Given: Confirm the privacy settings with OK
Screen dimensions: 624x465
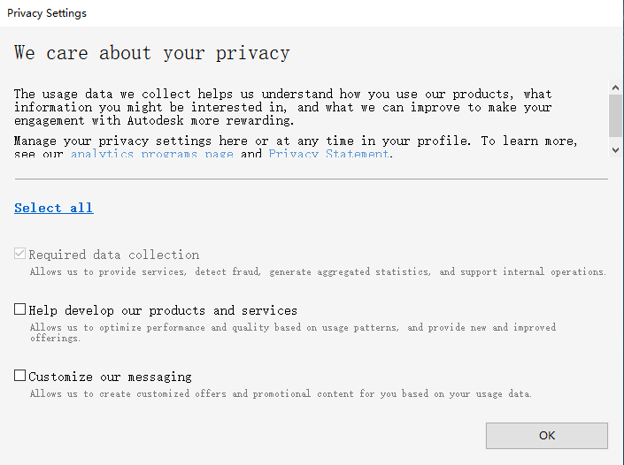Looking at the screenshot, I should pyautogui.click(x=547, y=436).
